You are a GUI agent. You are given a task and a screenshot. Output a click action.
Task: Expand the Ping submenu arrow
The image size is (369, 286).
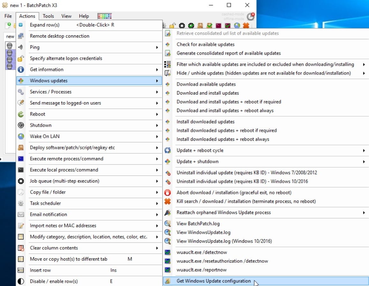(157, 47)
